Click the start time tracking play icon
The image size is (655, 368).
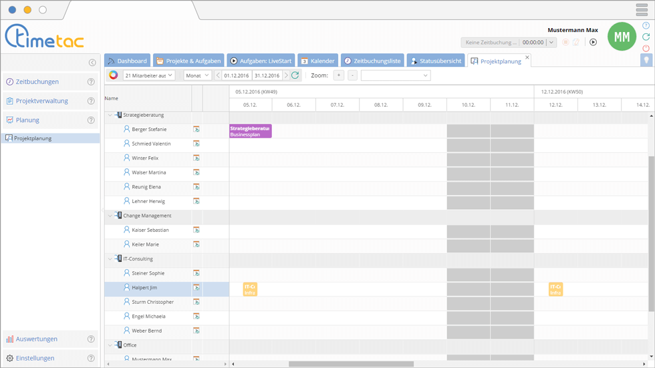[x=593, y=42]
